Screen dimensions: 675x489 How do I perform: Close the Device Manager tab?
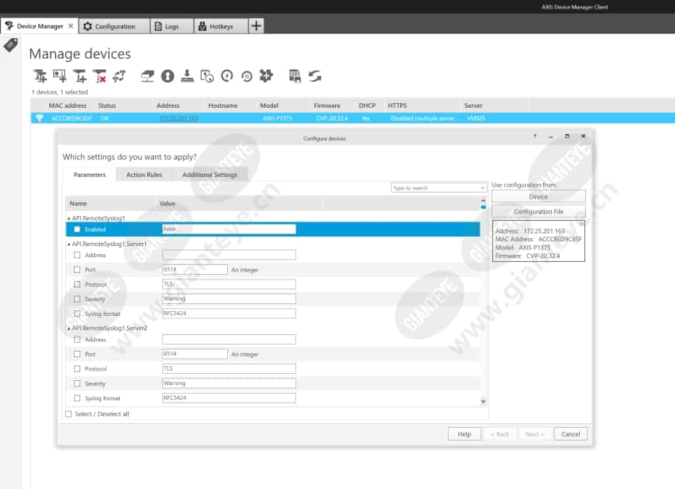click(x=71, y=26)
